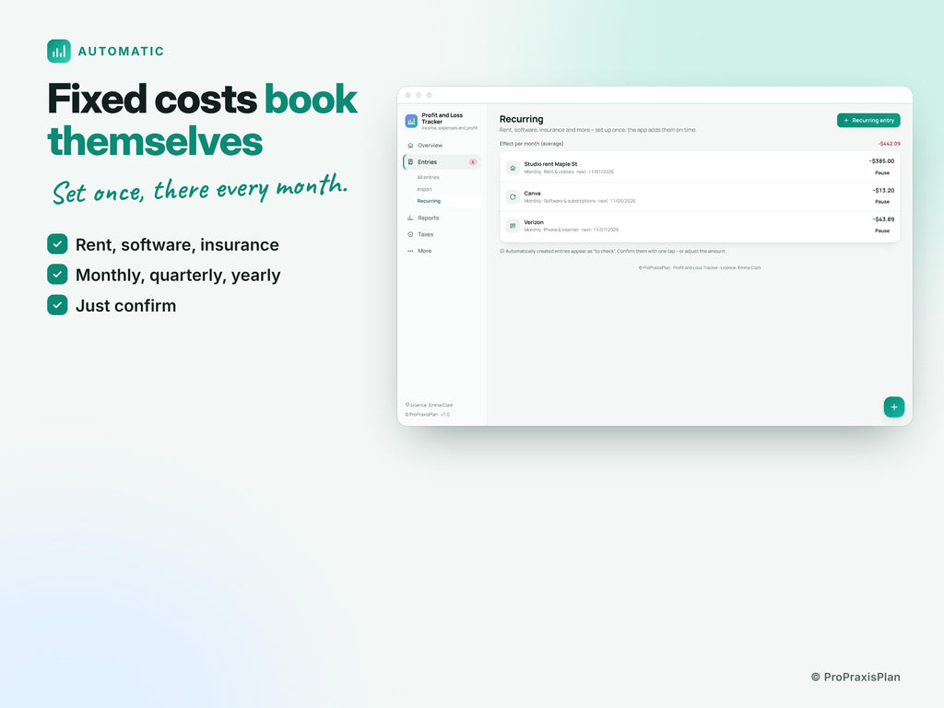Click the checkmark beside Just confirm

pyautogui.click(x=57, y=304)
